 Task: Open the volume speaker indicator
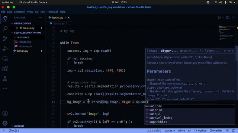coord(221,3)
